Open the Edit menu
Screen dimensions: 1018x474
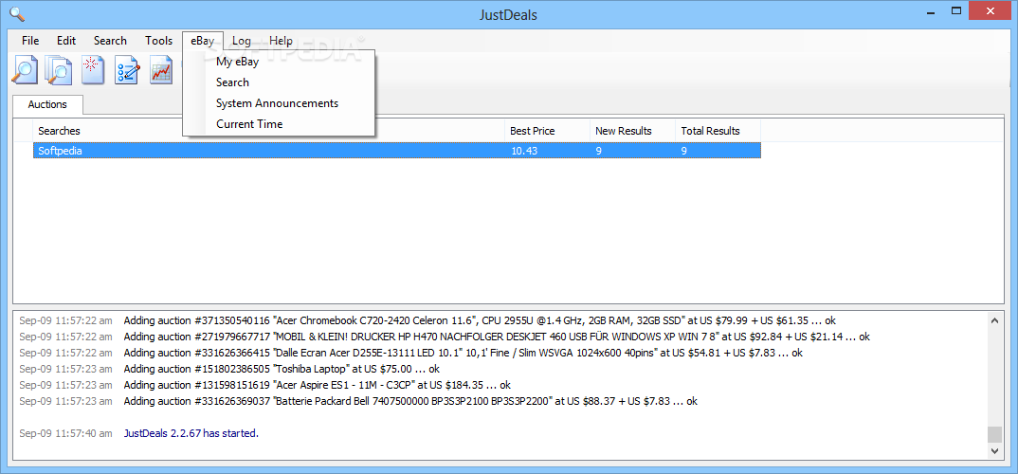pos(66,40)
